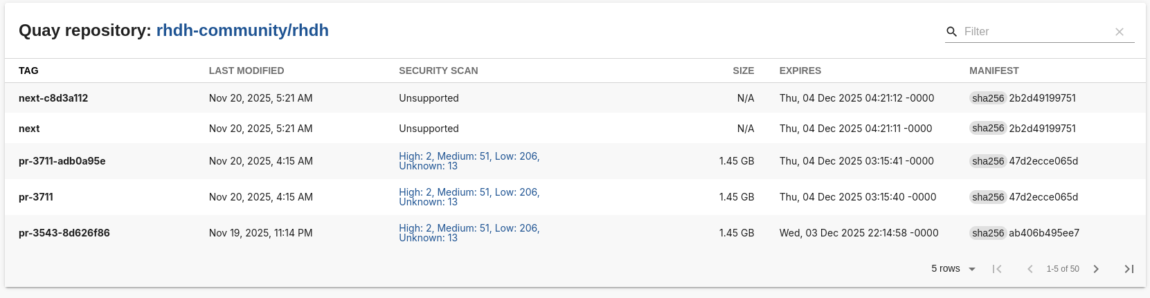Type in the Filter search field
The image size is (1150, 298).
[1035, 32]
